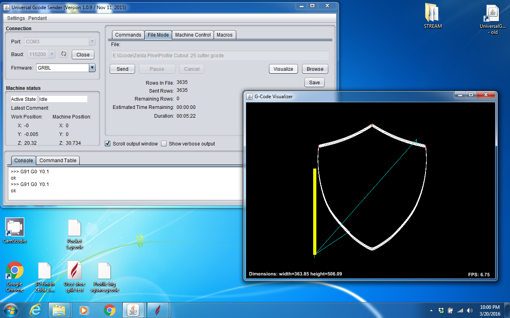Launch CamStudio from desktop
This screenshot has width=510, height=318.
click(15, 231)
